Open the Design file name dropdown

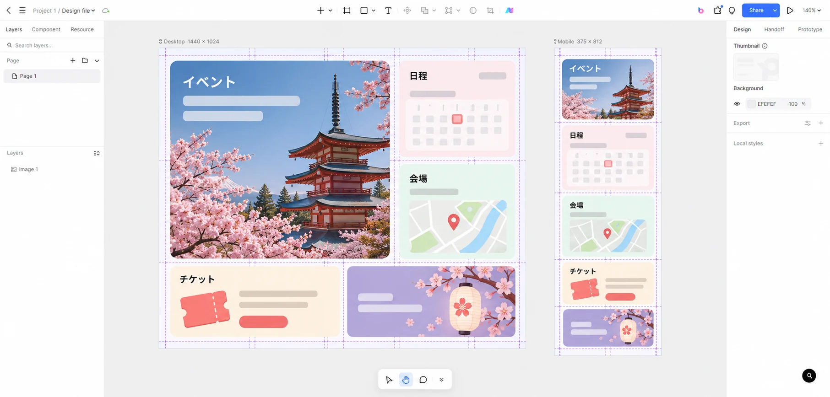click(x=78, y=11)
